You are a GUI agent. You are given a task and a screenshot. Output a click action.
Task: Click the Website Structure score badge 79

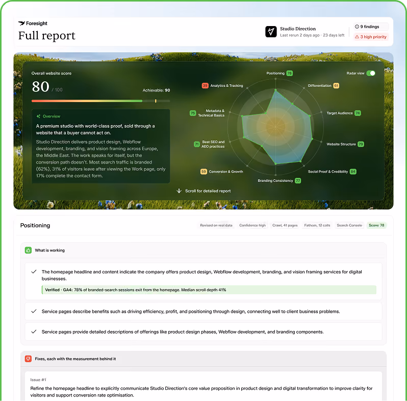[x=361, y=144]
